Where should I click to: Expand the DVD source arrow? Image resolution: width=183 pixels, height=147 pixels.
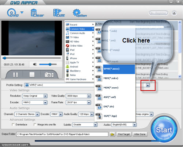pyautogui.click(x=22, y=12)
